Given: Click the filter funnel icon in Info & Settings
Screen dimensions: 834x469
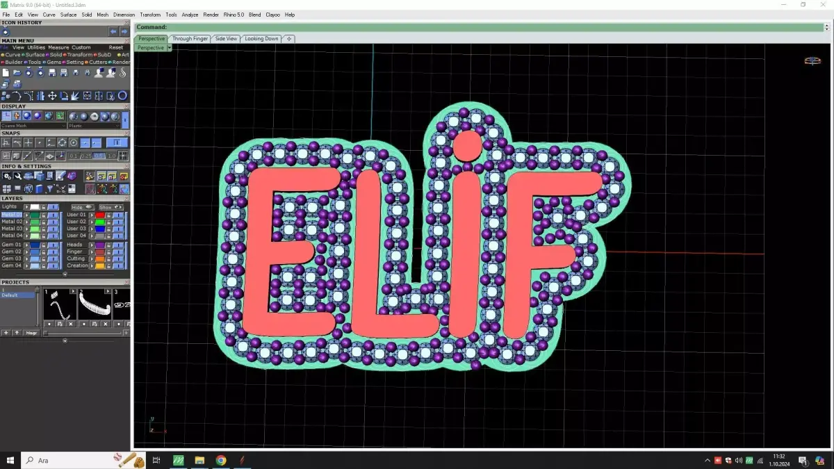Looking at the screenshot, I should pos(50,188).
